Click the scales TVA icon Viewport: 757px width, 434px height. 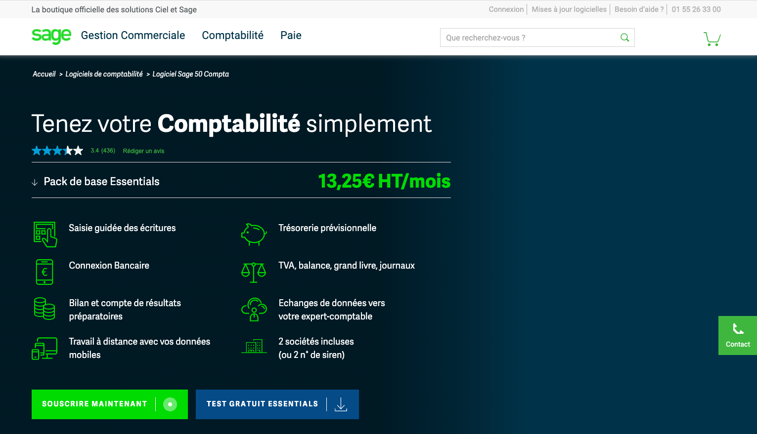254,272
